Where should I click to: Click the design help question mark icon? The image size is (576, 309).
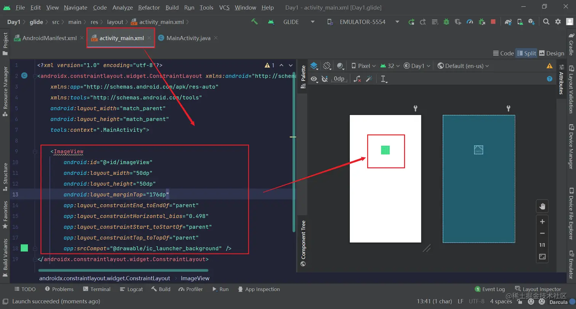[549, 79]
